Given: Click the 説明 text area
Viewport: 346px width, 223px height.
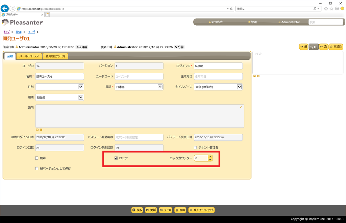Looking at the screenshot, I should [140, 116].
